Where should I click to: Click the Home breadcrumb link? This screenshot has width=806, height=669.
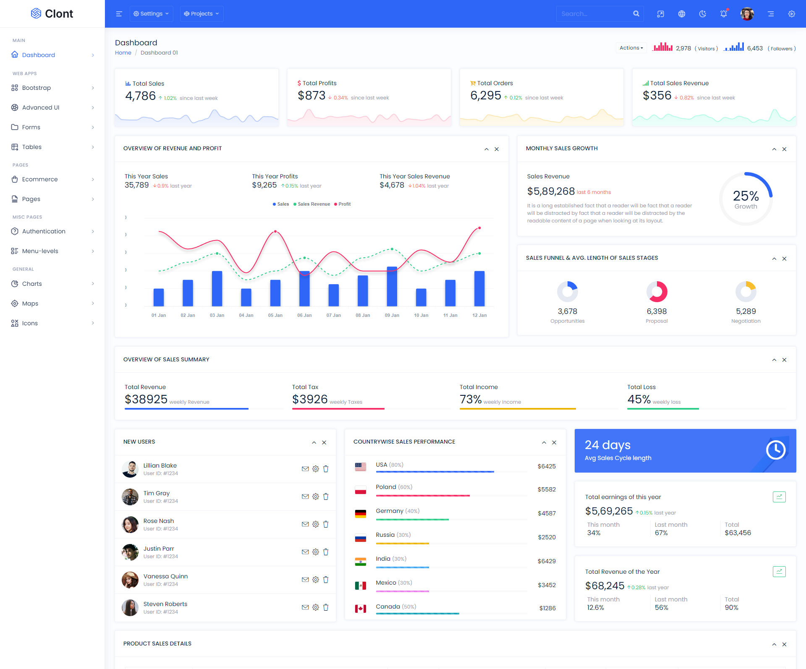pos(123,52)
